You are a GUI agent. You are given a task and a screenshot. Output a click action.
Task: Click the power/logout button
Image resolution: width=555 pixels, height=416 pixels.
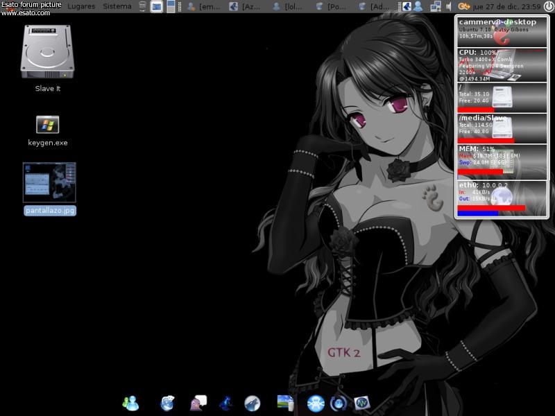coord(548,6)
